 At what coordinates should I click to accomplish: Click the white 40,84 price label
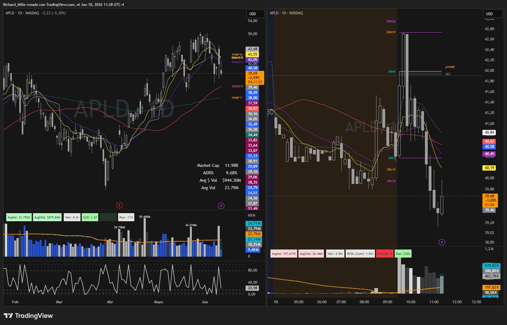489,133
